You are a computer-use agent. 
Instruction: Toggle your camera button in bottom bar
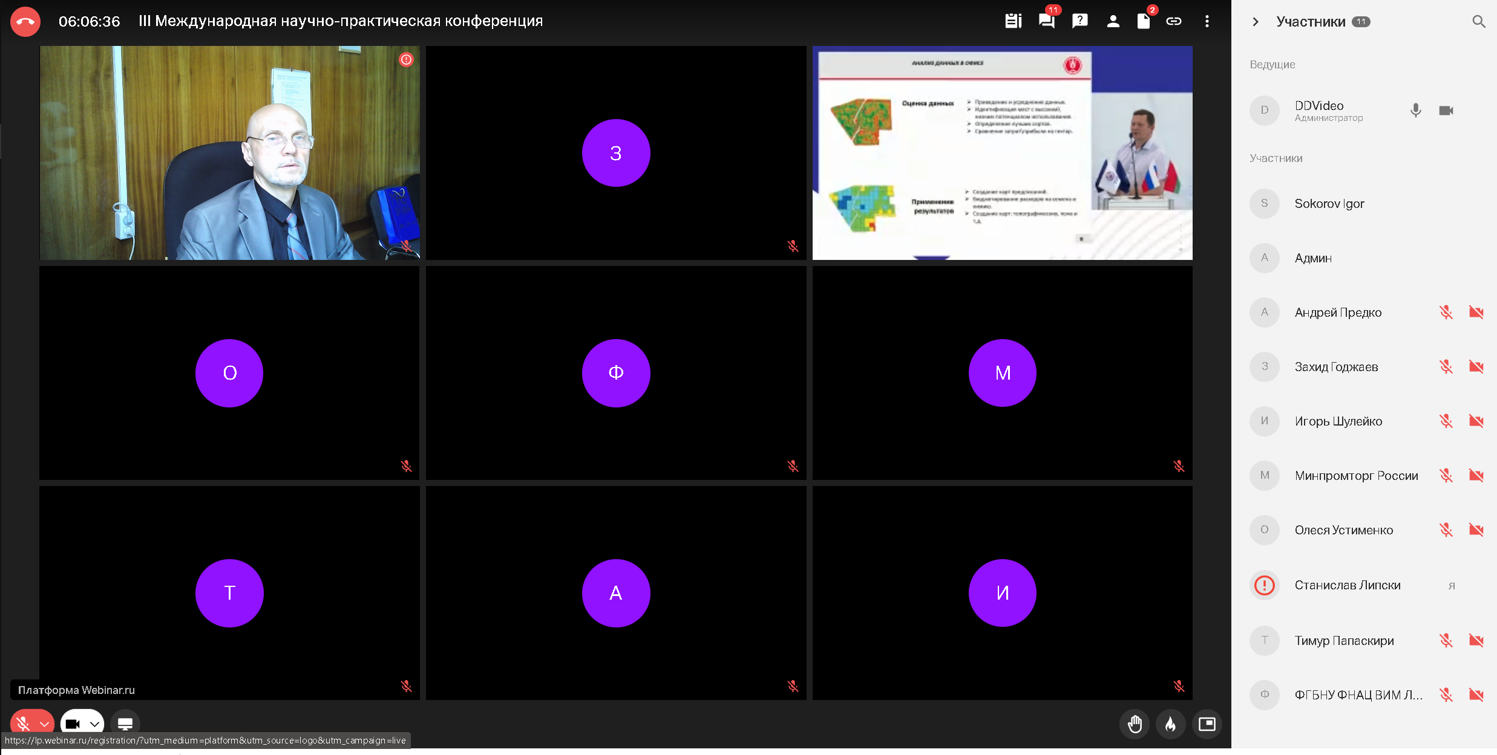(73, 724)
